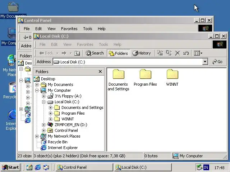Click the Move To toolbar icon
The height and width of the screenshot is (172, 230).
160,53
